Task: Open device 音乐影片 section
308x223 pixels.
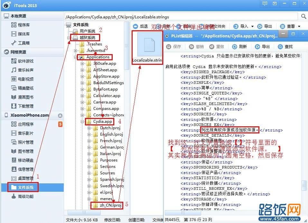Action: (23, 133)
